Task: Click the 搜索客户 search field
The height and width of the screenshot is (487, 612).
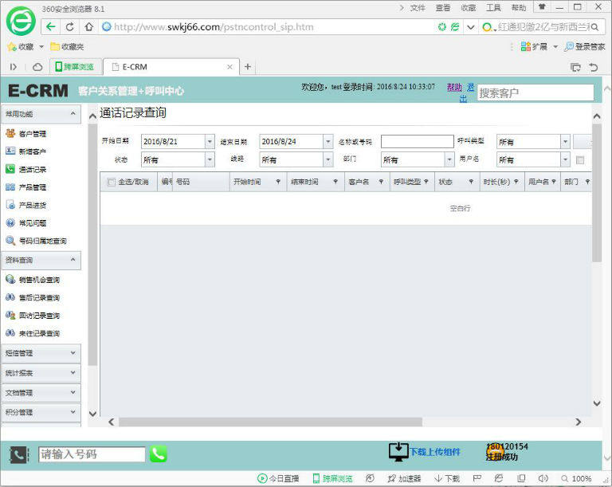Action: pos(535,93)
